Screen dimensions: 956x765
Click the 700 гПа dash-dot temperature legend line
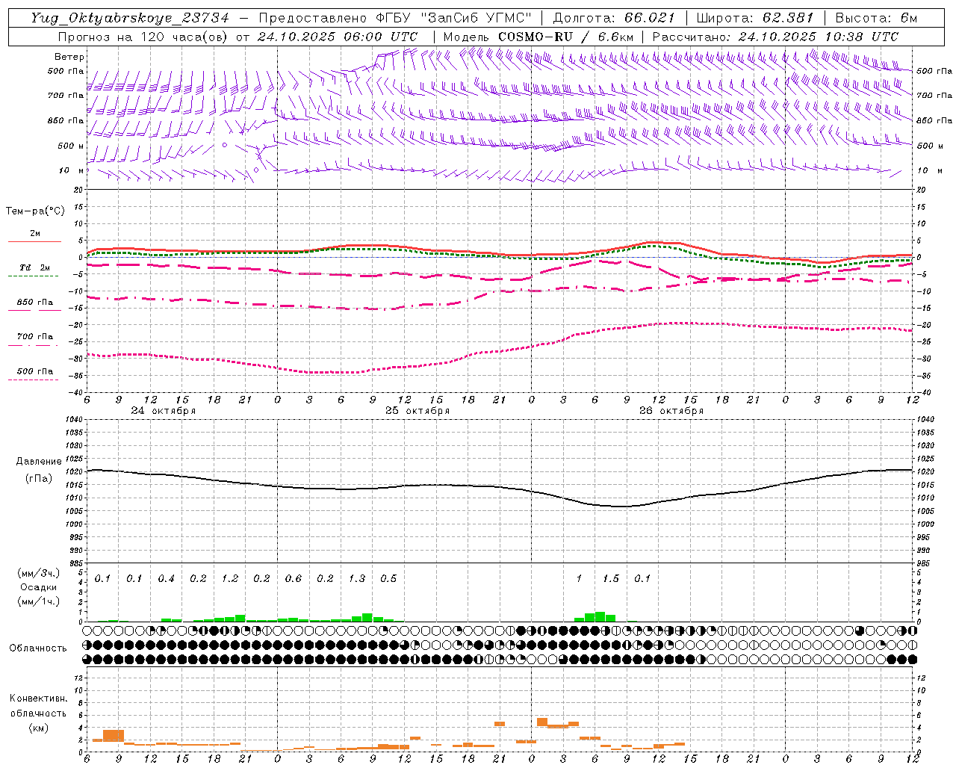(34, 345)
